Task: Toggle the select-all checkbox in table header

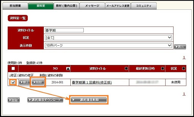Action: coord(13,69)
